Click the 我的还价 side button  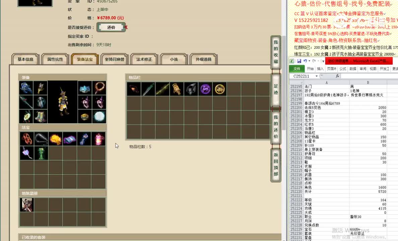(x=276, y=127)
